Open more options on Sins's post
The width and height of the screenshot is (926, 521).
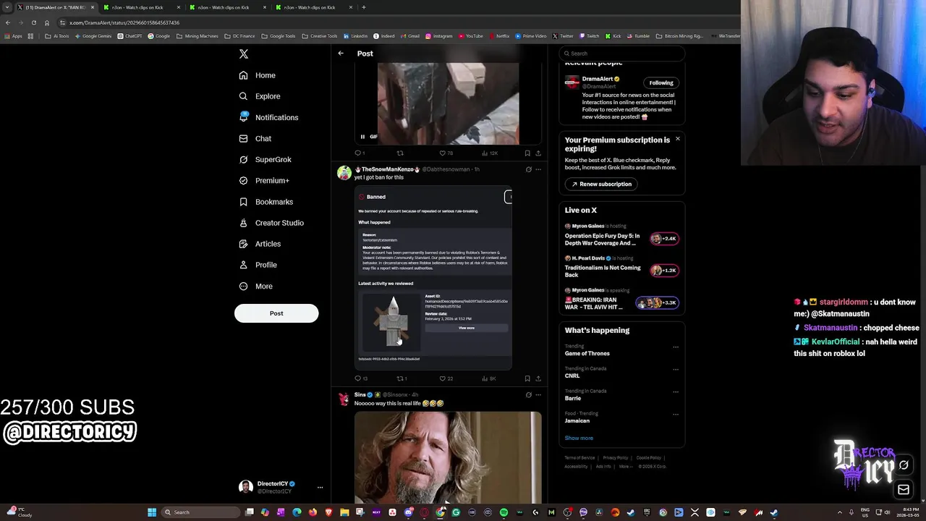(x=538, y=395)
